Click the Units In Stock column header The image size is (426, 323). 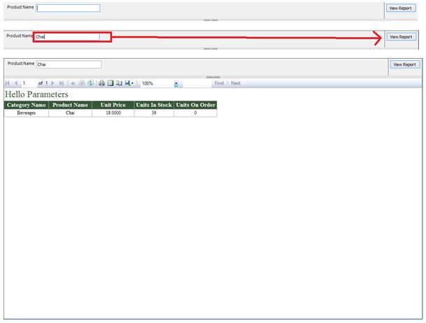coord(154,105)
